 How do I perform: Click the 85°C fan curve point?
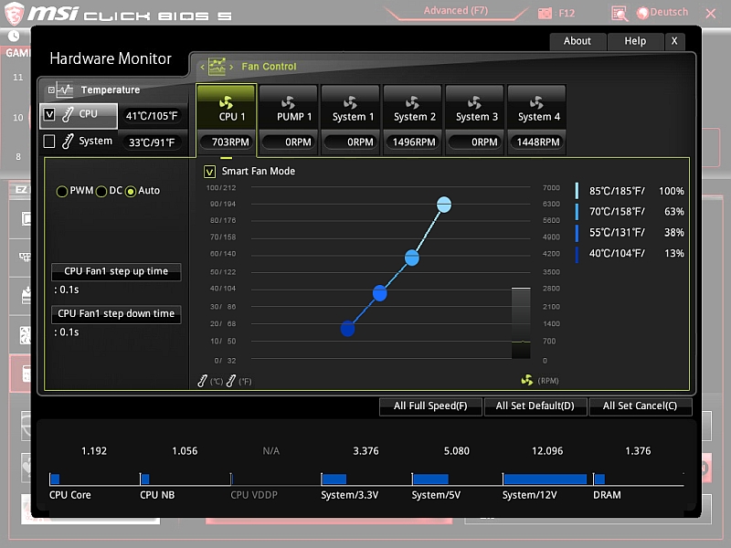[444, 205]
